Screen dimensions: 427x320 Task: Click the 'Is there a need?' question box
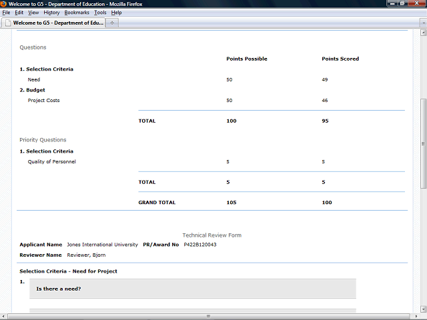pos(193,289)
